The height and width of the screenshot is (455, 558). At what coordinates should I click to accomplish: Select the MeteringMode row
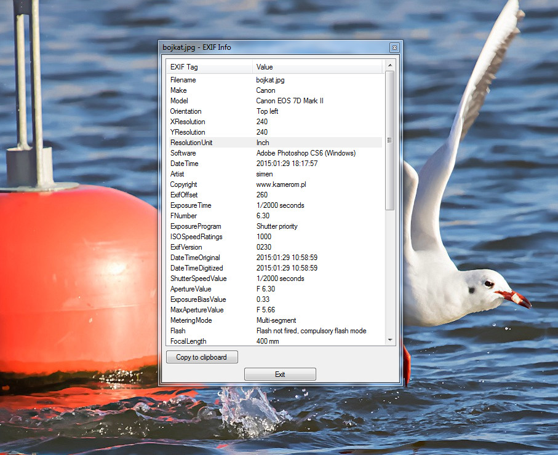click(274, 320)
